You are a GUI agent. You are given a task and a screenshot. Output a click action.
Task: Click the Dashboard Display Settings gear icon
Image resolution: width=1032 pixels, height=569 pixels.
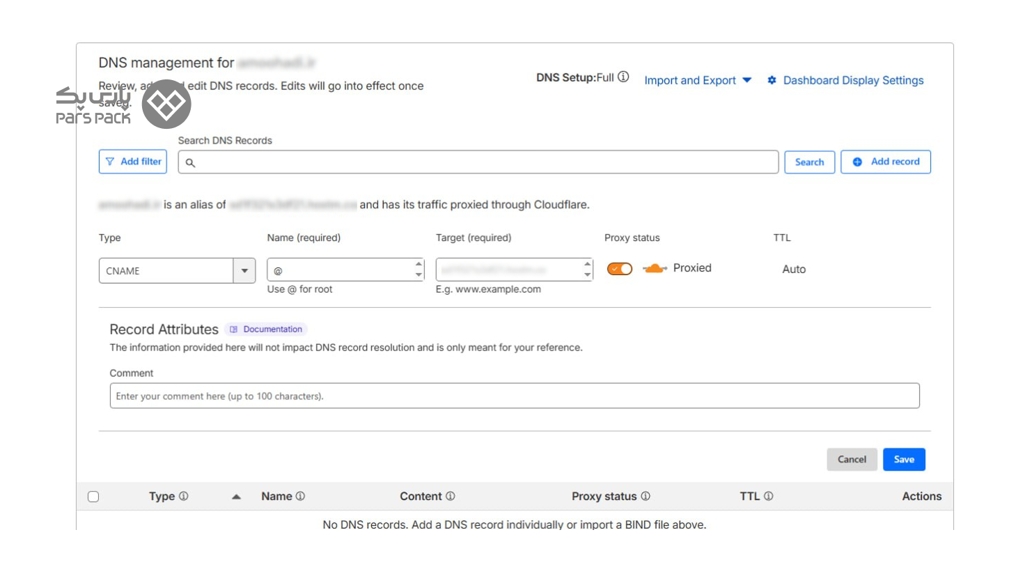tap(772, 81)
